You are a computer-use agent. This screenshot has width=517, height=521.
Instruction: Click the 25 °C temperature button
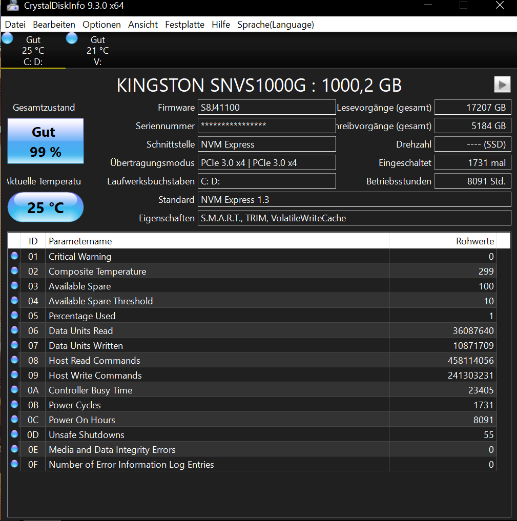(46, 207)
